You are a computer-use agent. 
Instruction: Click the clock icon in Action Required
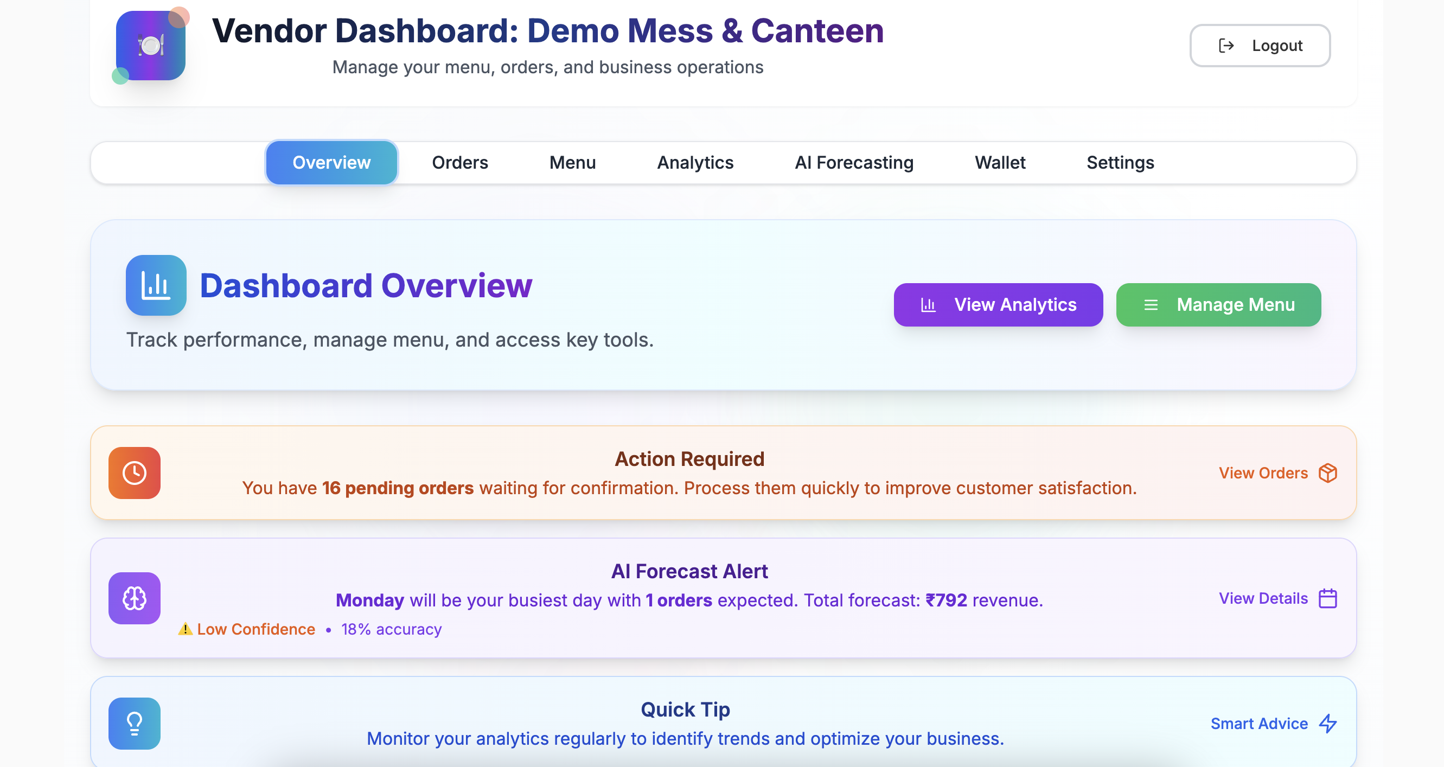pyautogui.click(x=135, y=472)
